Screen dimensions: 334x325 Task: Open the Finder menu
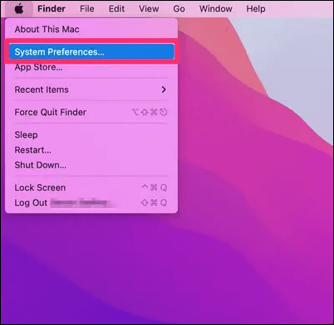52,9
